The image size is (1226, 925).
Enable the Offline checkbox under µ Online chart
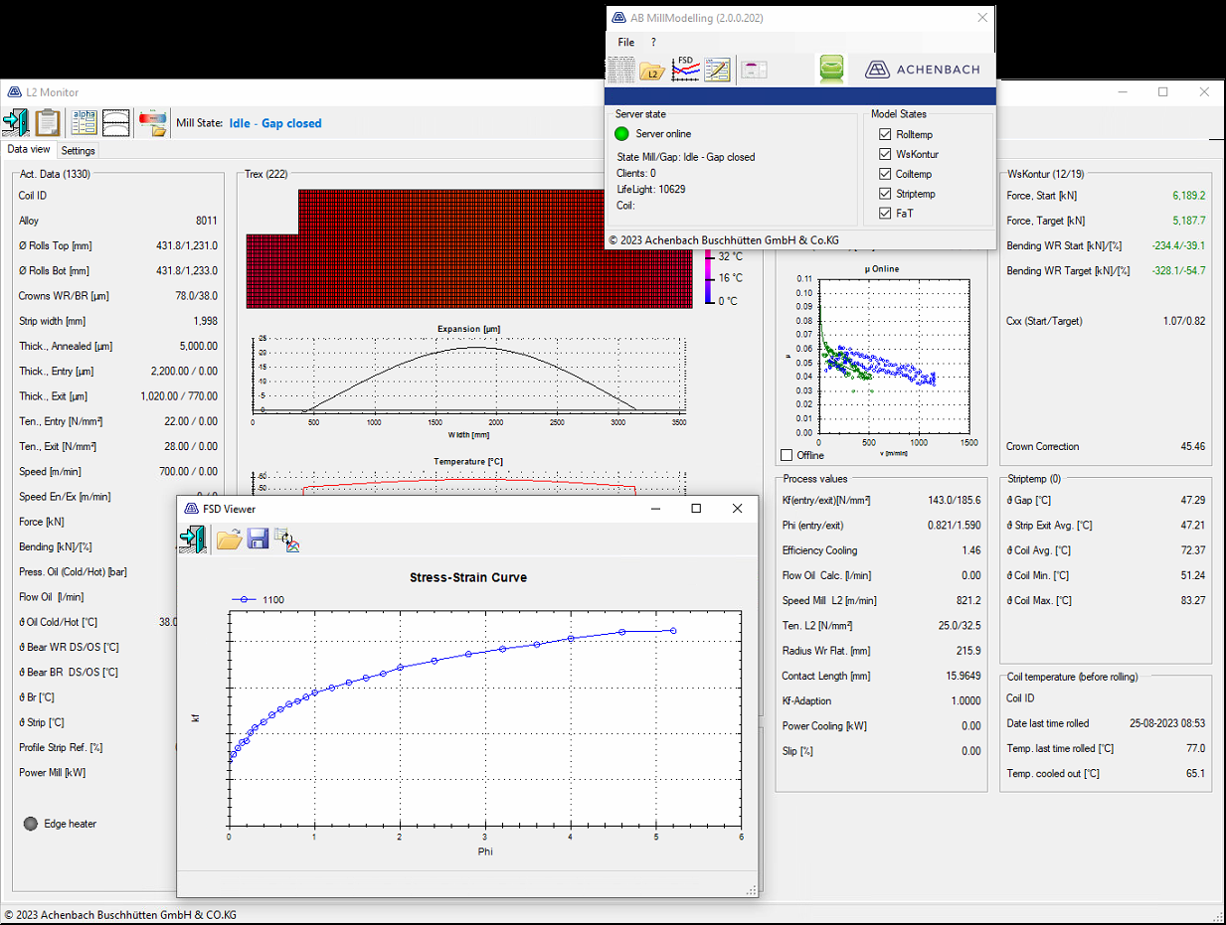point(788,455)
